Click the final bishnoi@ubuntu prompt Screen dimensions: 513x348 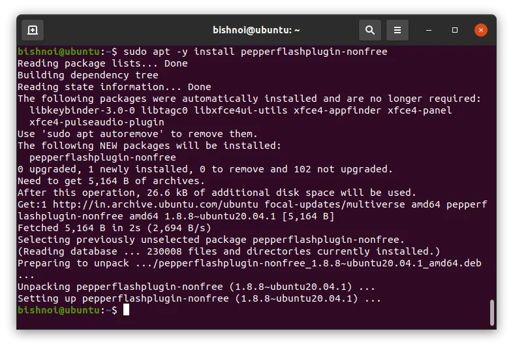coord(67,310)
